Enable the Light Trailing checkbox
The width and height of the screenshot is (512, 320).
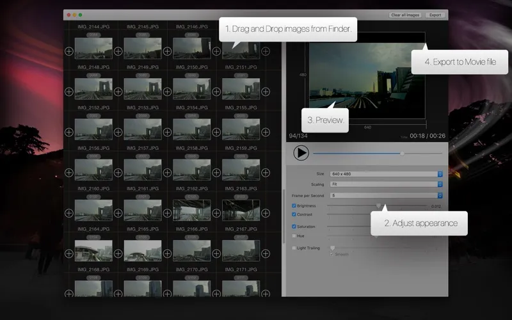pos(294,248)
